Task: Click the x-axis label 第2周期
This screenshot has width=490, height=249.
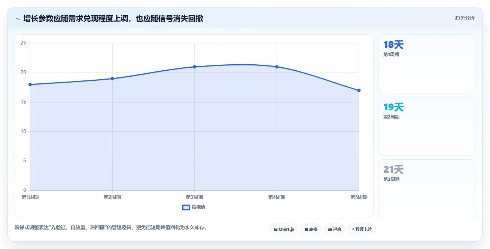Action: point(112,197)
